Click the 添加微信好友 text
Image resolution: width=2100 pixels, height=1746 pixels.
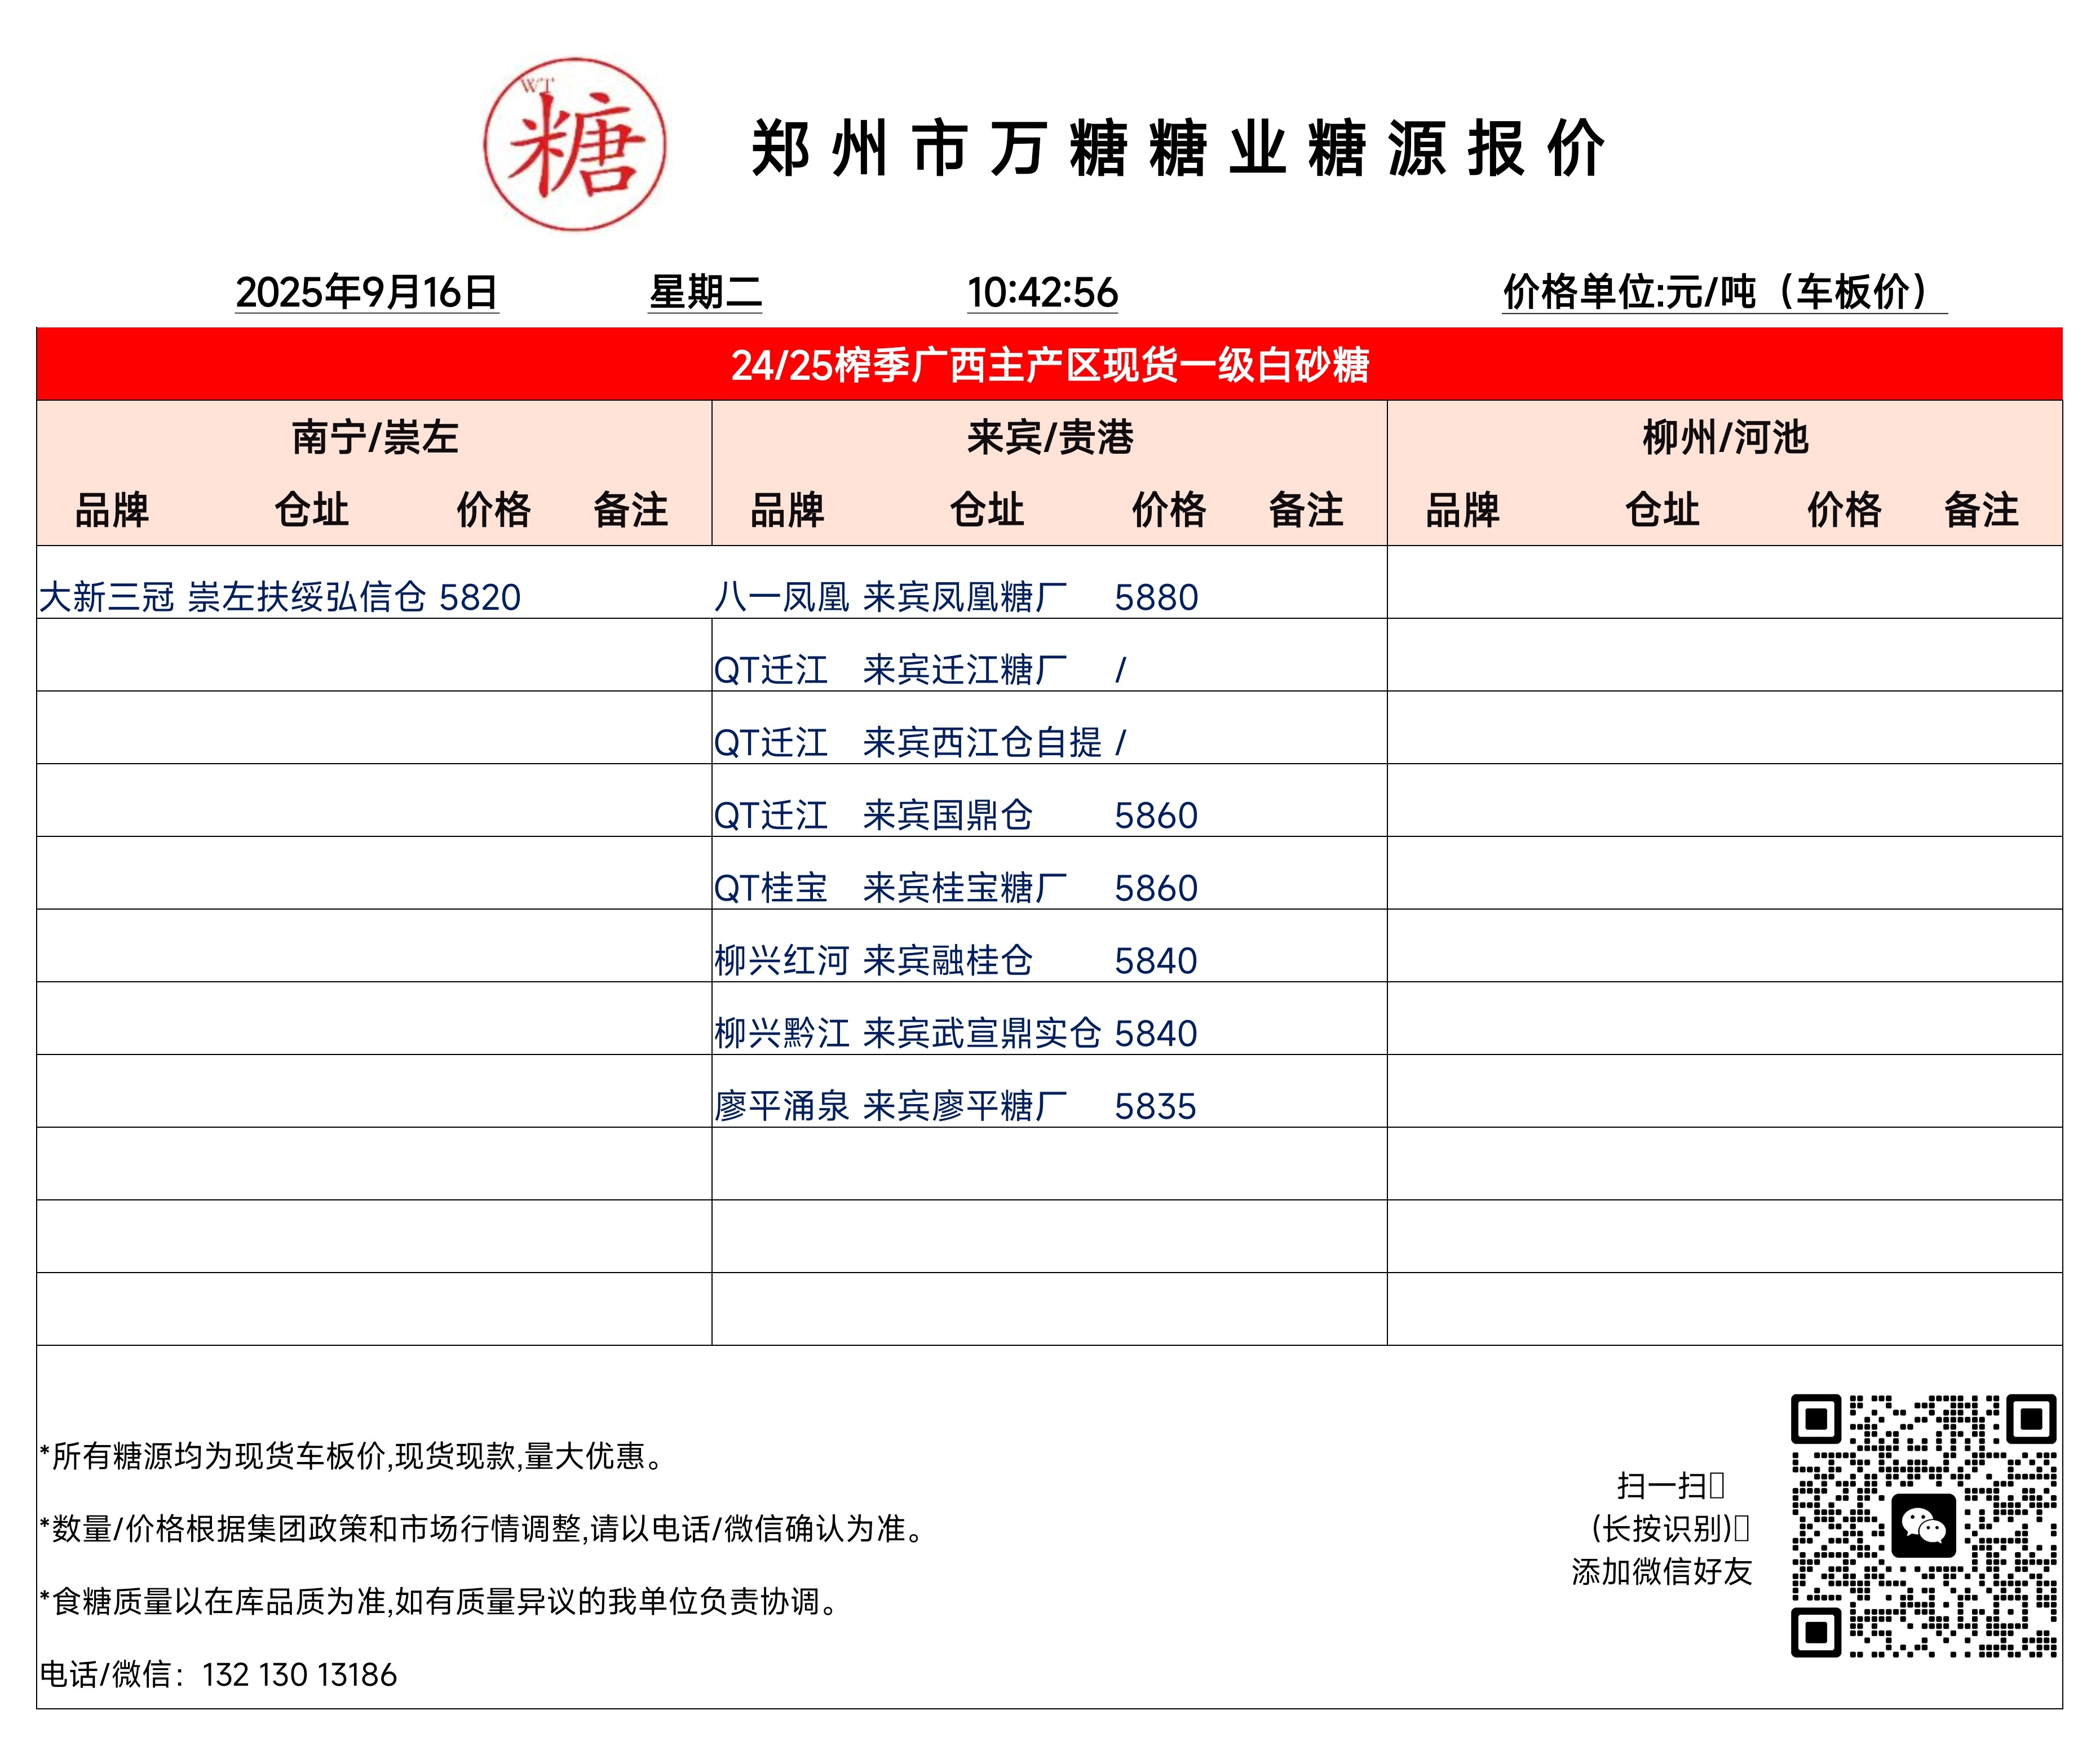[1661, 1572]
